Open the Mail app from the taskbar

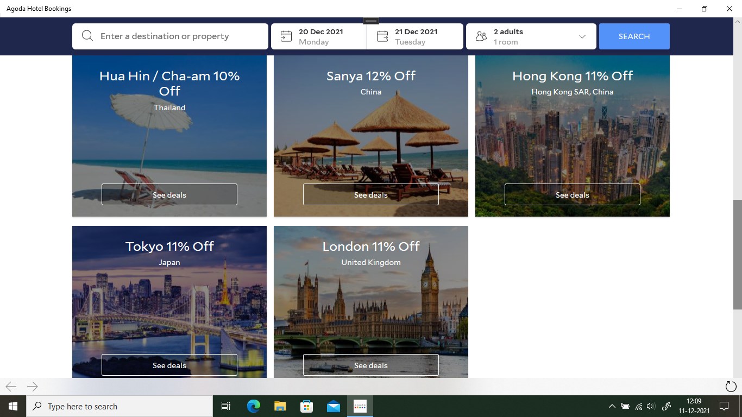click(x=334, y=406)
